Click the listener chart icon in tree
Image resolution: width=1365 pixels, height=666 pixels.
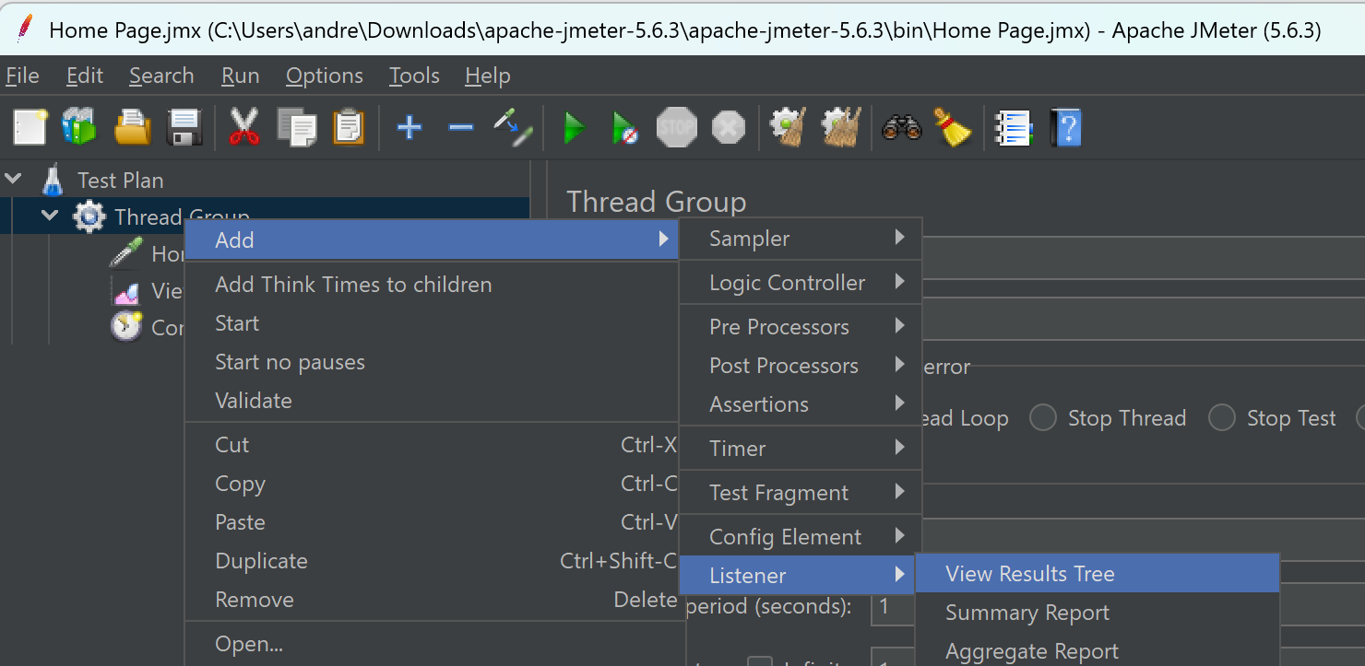125,291
